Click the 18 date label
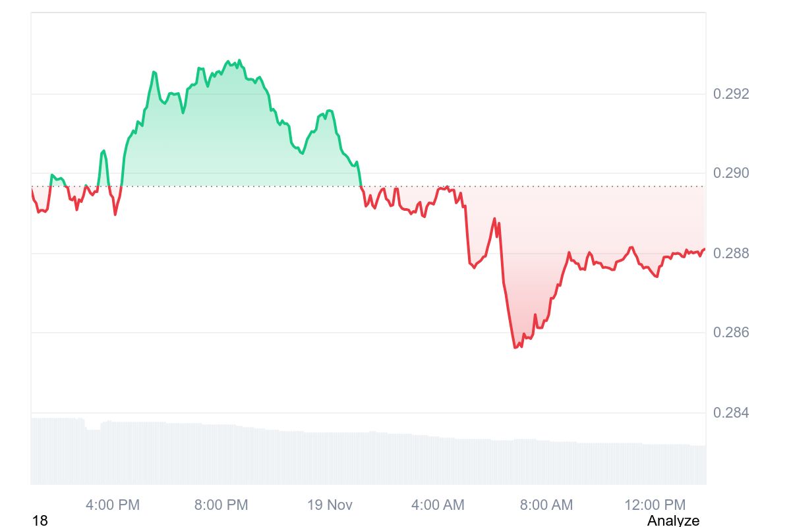Image resolution: width=791 pixels, height=527 pixels. 40,520
